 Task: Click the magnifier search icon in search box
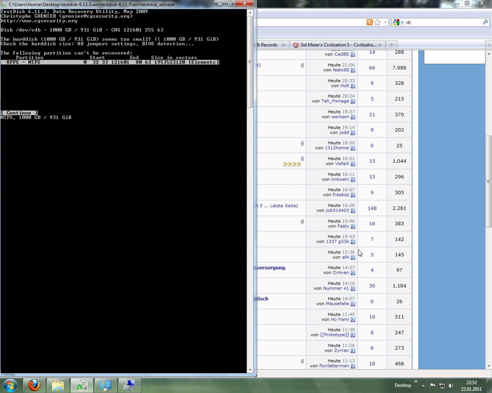485,22
